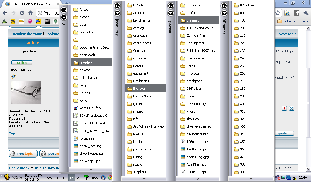This screenshot has height=182, width=311.
Task: Click the Chrome wrench settings icon
Action: [x=306, y=13]
